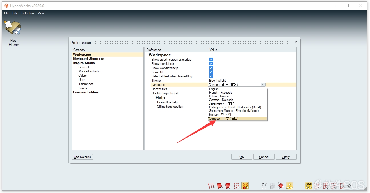Image resolution: width=370 pixels, height=193 pixels.
Task: Click the Use Defaults button
Action: pos(82,157)
